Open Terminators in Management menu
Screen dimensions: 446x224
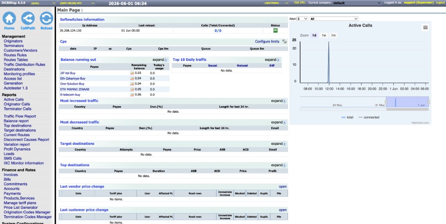coord(14,46)
